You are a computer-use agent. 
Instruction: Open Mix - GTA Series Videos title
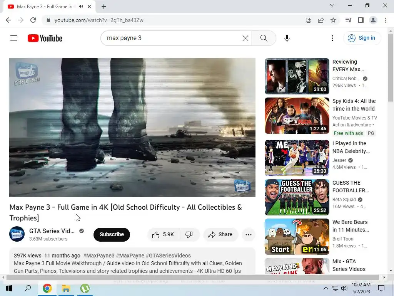tap(349, 265)
